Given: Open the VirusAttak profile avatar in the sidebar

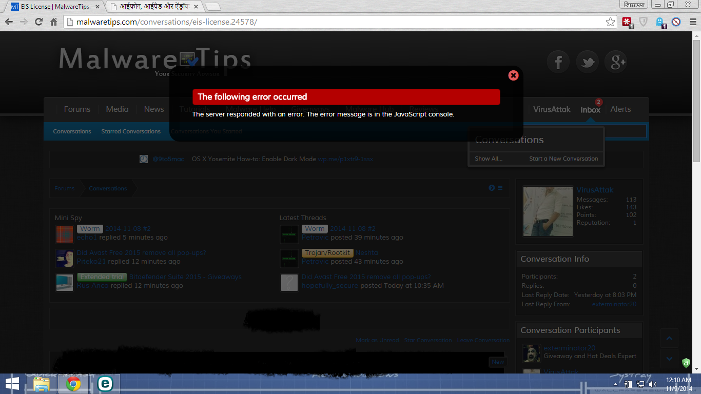Looking at the screenshot, I should 548,211.
